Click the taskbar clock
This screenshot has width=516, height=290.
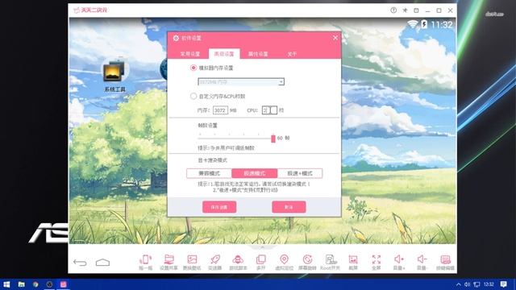tap(489, 284)
